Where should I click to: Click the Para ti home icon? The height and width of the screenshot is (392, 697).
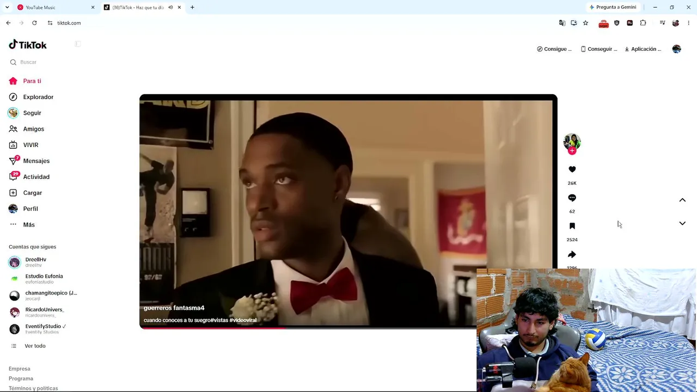tap(13, 81)
